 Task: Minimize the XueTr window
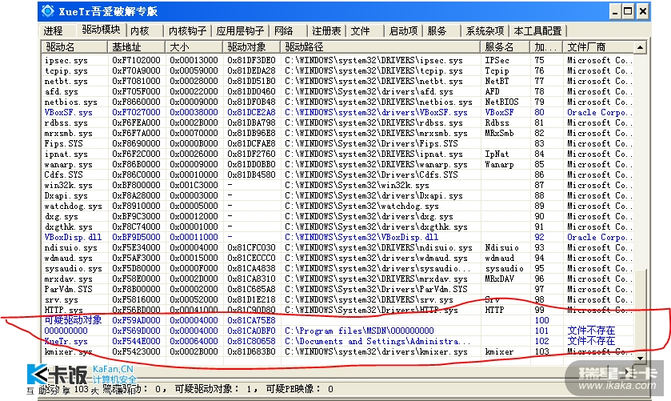tap(614, 11)
